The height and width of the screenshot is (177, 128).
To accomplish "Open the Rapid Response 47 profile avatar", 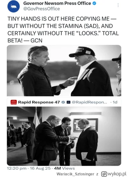I will tap(14, 102).
